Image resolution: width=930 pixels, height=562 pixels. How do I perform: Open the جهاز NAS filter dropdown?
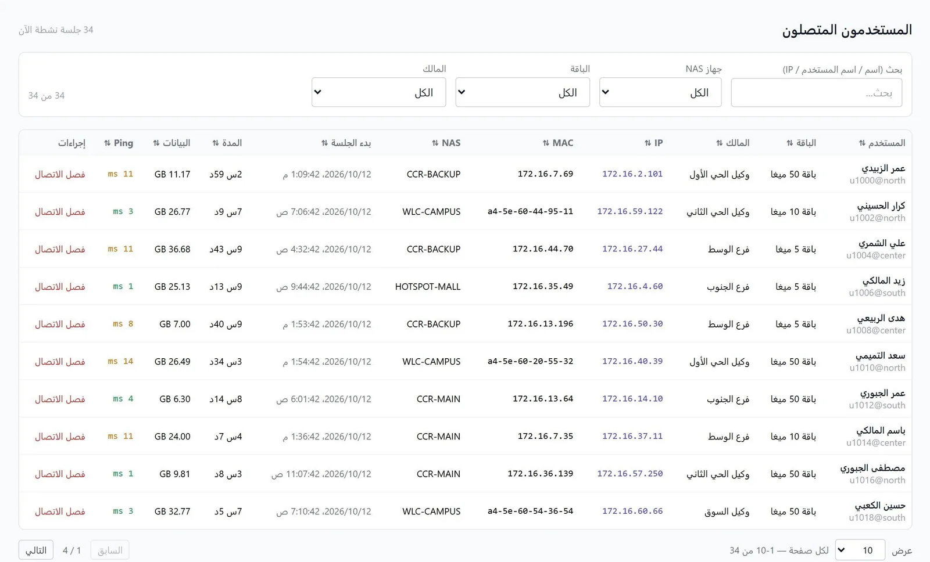(x=660, y=92)
